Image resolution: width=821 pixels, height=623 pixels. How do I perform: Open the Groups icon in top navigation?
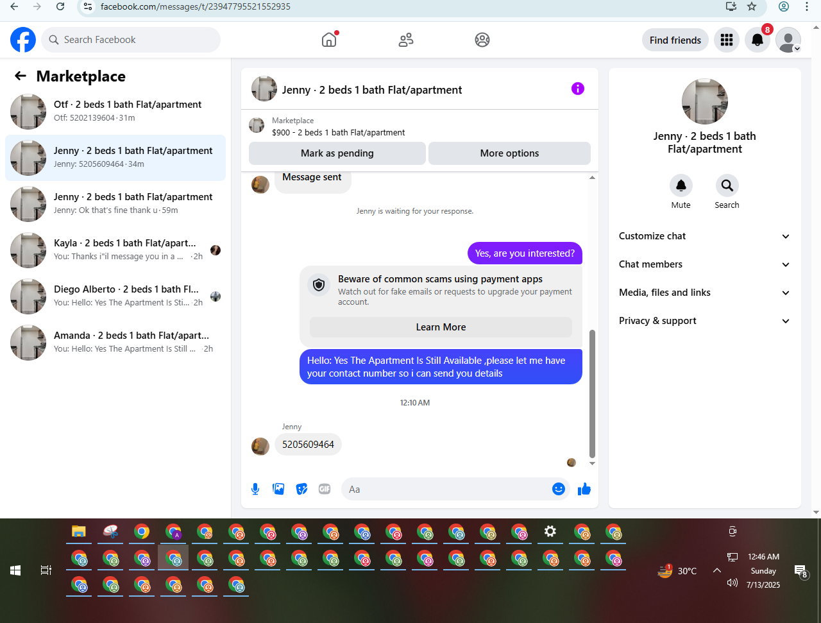pyautogui.click(x=482, y=40)
